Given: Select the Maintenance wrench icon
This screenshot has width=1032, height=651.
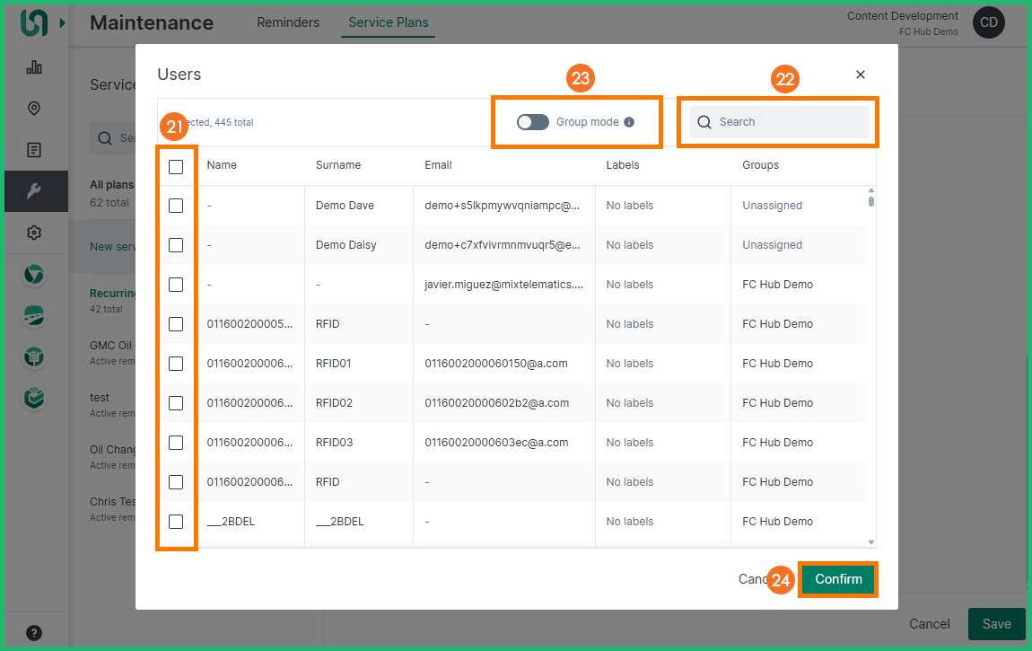Looking at the screenshot, I should click(34, 191).
